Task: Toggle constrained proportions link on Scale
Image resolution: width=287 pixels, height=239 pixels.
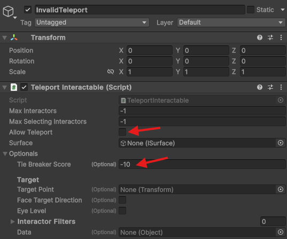Action: 111,72
